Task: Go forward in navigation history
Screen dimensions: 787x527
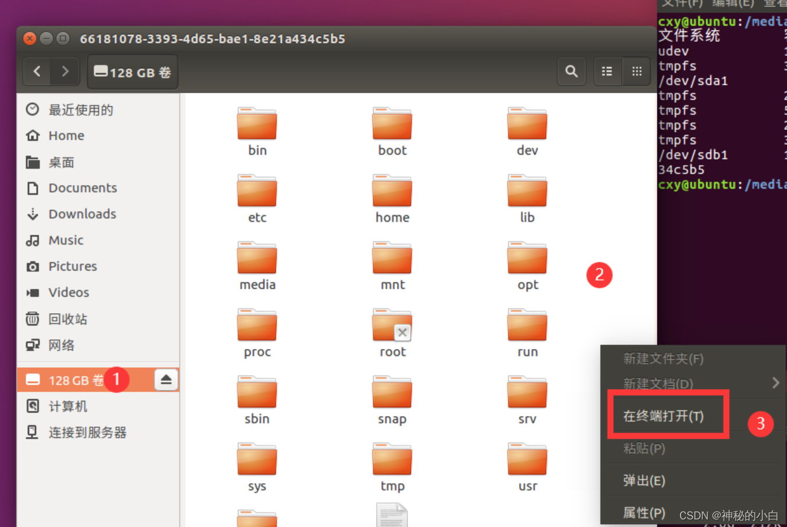Action: pyautogui.click(x=65, y=71)
